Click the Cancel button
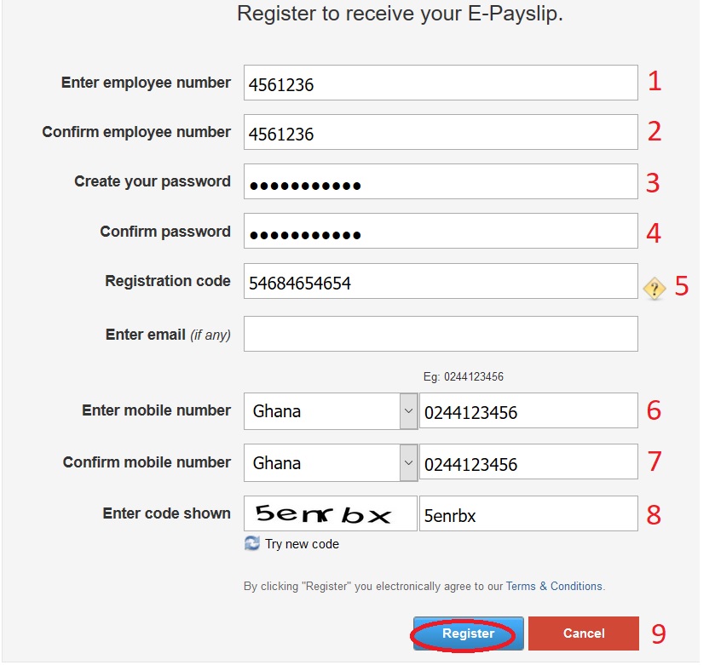The width and height of the screenshot is (715, 665). pyautogui.click(x=583, y=634)
